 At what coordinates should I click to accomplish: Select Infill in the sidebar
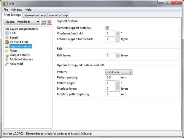pos(13,33)
